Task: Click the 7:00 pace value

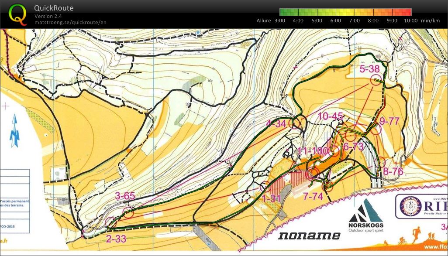Action: [x=354, y=20]
